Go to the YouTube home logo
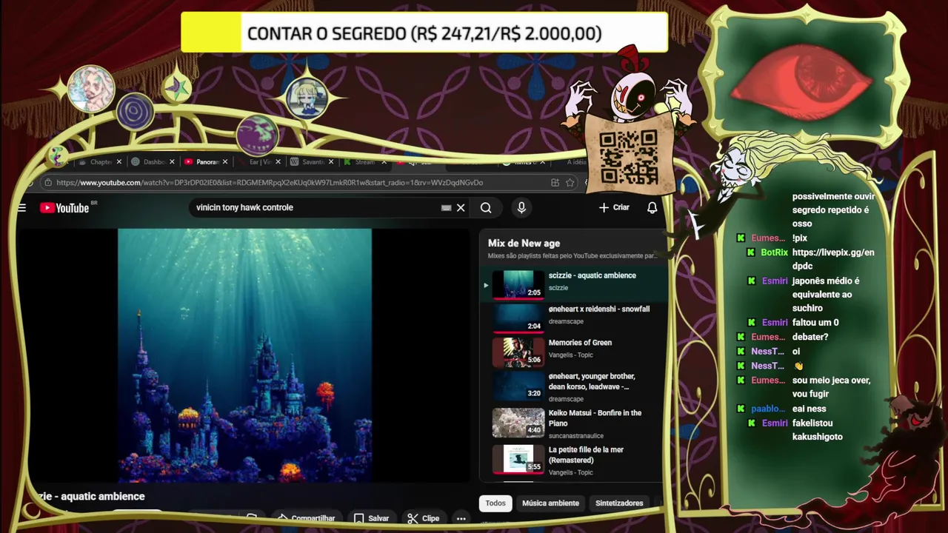The height and width of the screenshot is (533, 948). 64,208
